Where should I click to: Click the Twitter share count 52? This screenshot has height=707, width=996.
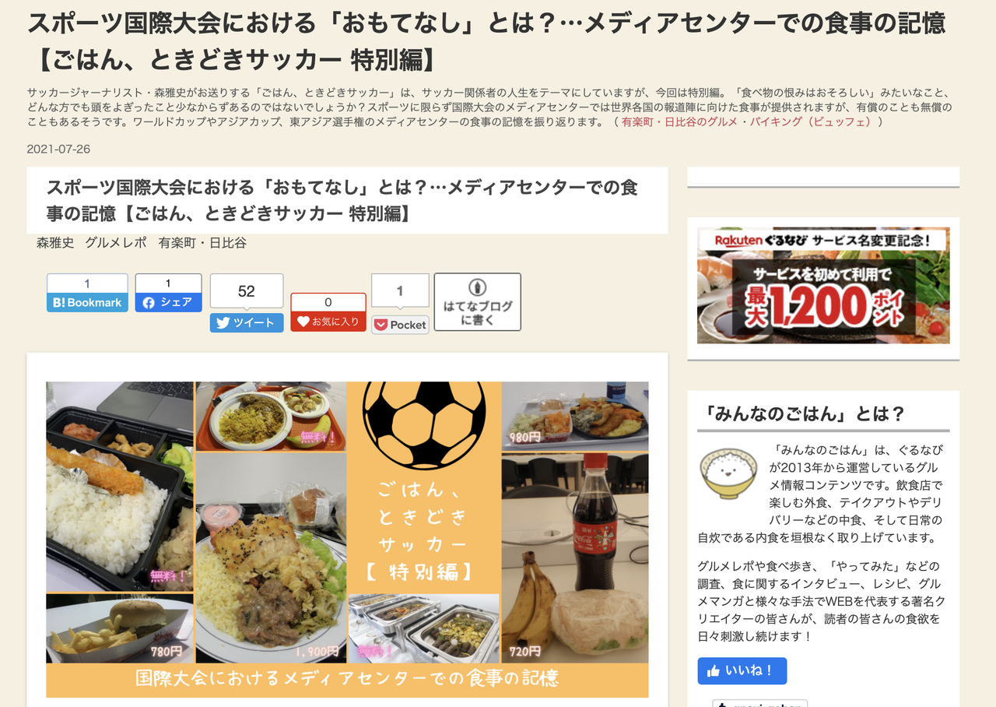pyautogui.click(x=247, y=291)
